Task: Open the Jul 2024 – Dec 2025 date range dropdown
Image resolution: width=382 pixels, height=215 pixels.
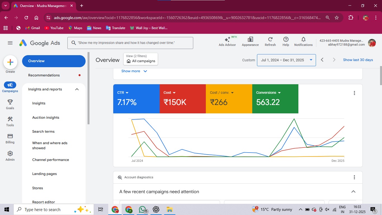Action: 286,60
